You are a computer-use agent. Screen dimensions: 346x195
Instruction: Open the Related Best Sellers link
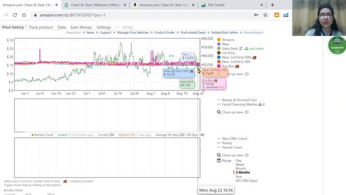(225, 32)
